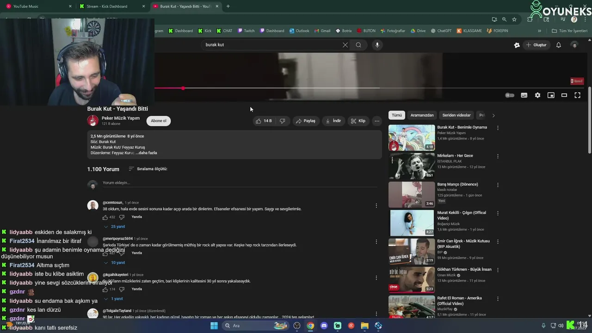Click the YouTube search magnifier button
The image size is (592, 333).
coord(358,45)
